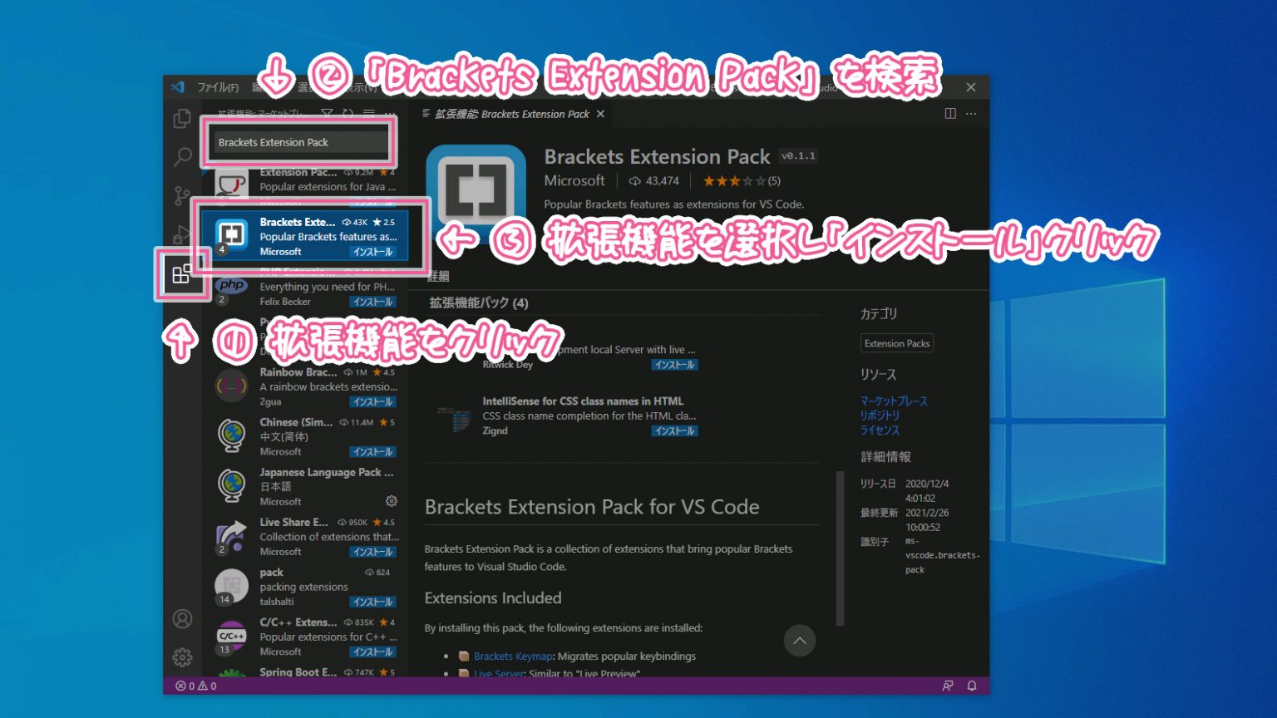Open the Accounts icon in the activity bar
Screen dimensions: 1277x718
pos(182,619)
